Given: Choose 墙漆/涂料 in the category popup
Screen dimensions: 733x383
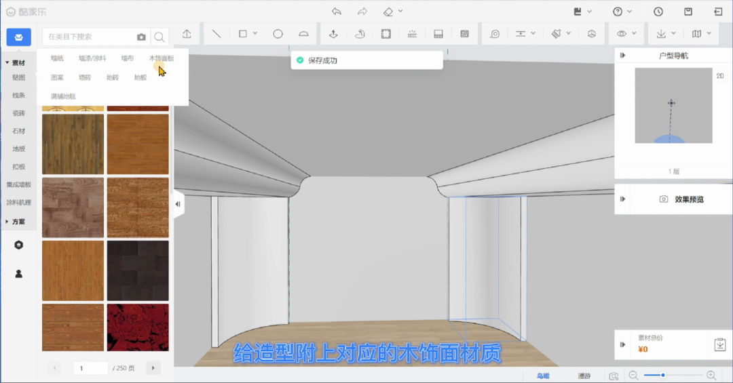Looking at the screenshot, I should pos(92,58).
